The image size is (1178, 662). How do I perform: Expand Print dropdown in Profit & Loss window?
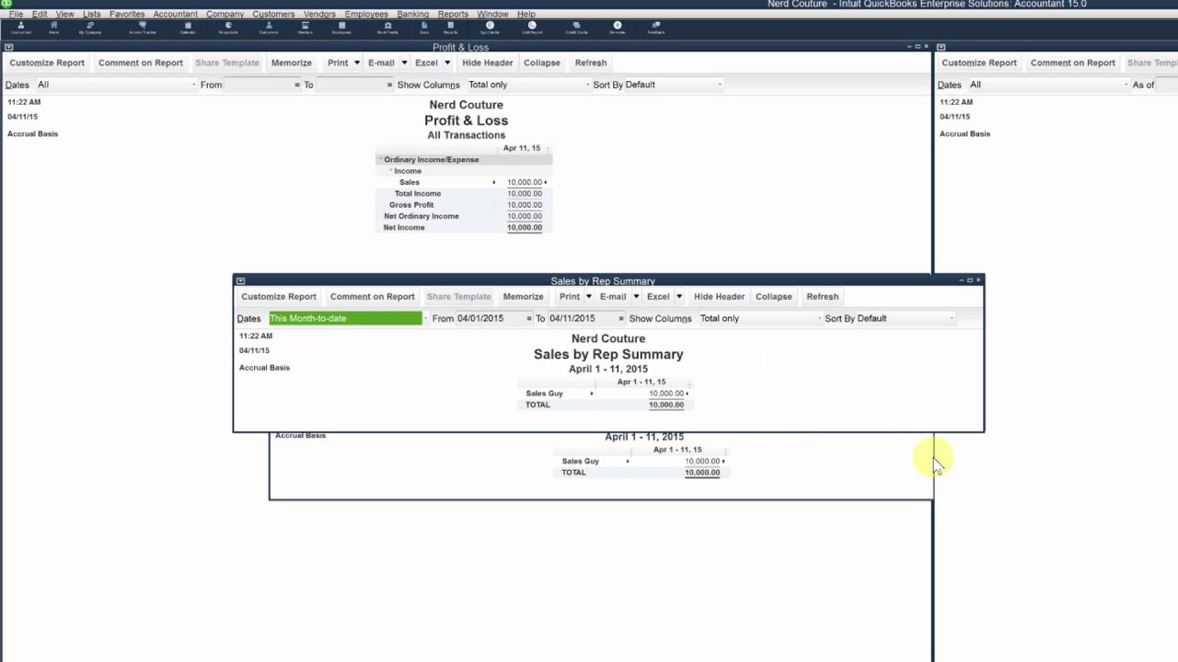[x=357, y=63]
